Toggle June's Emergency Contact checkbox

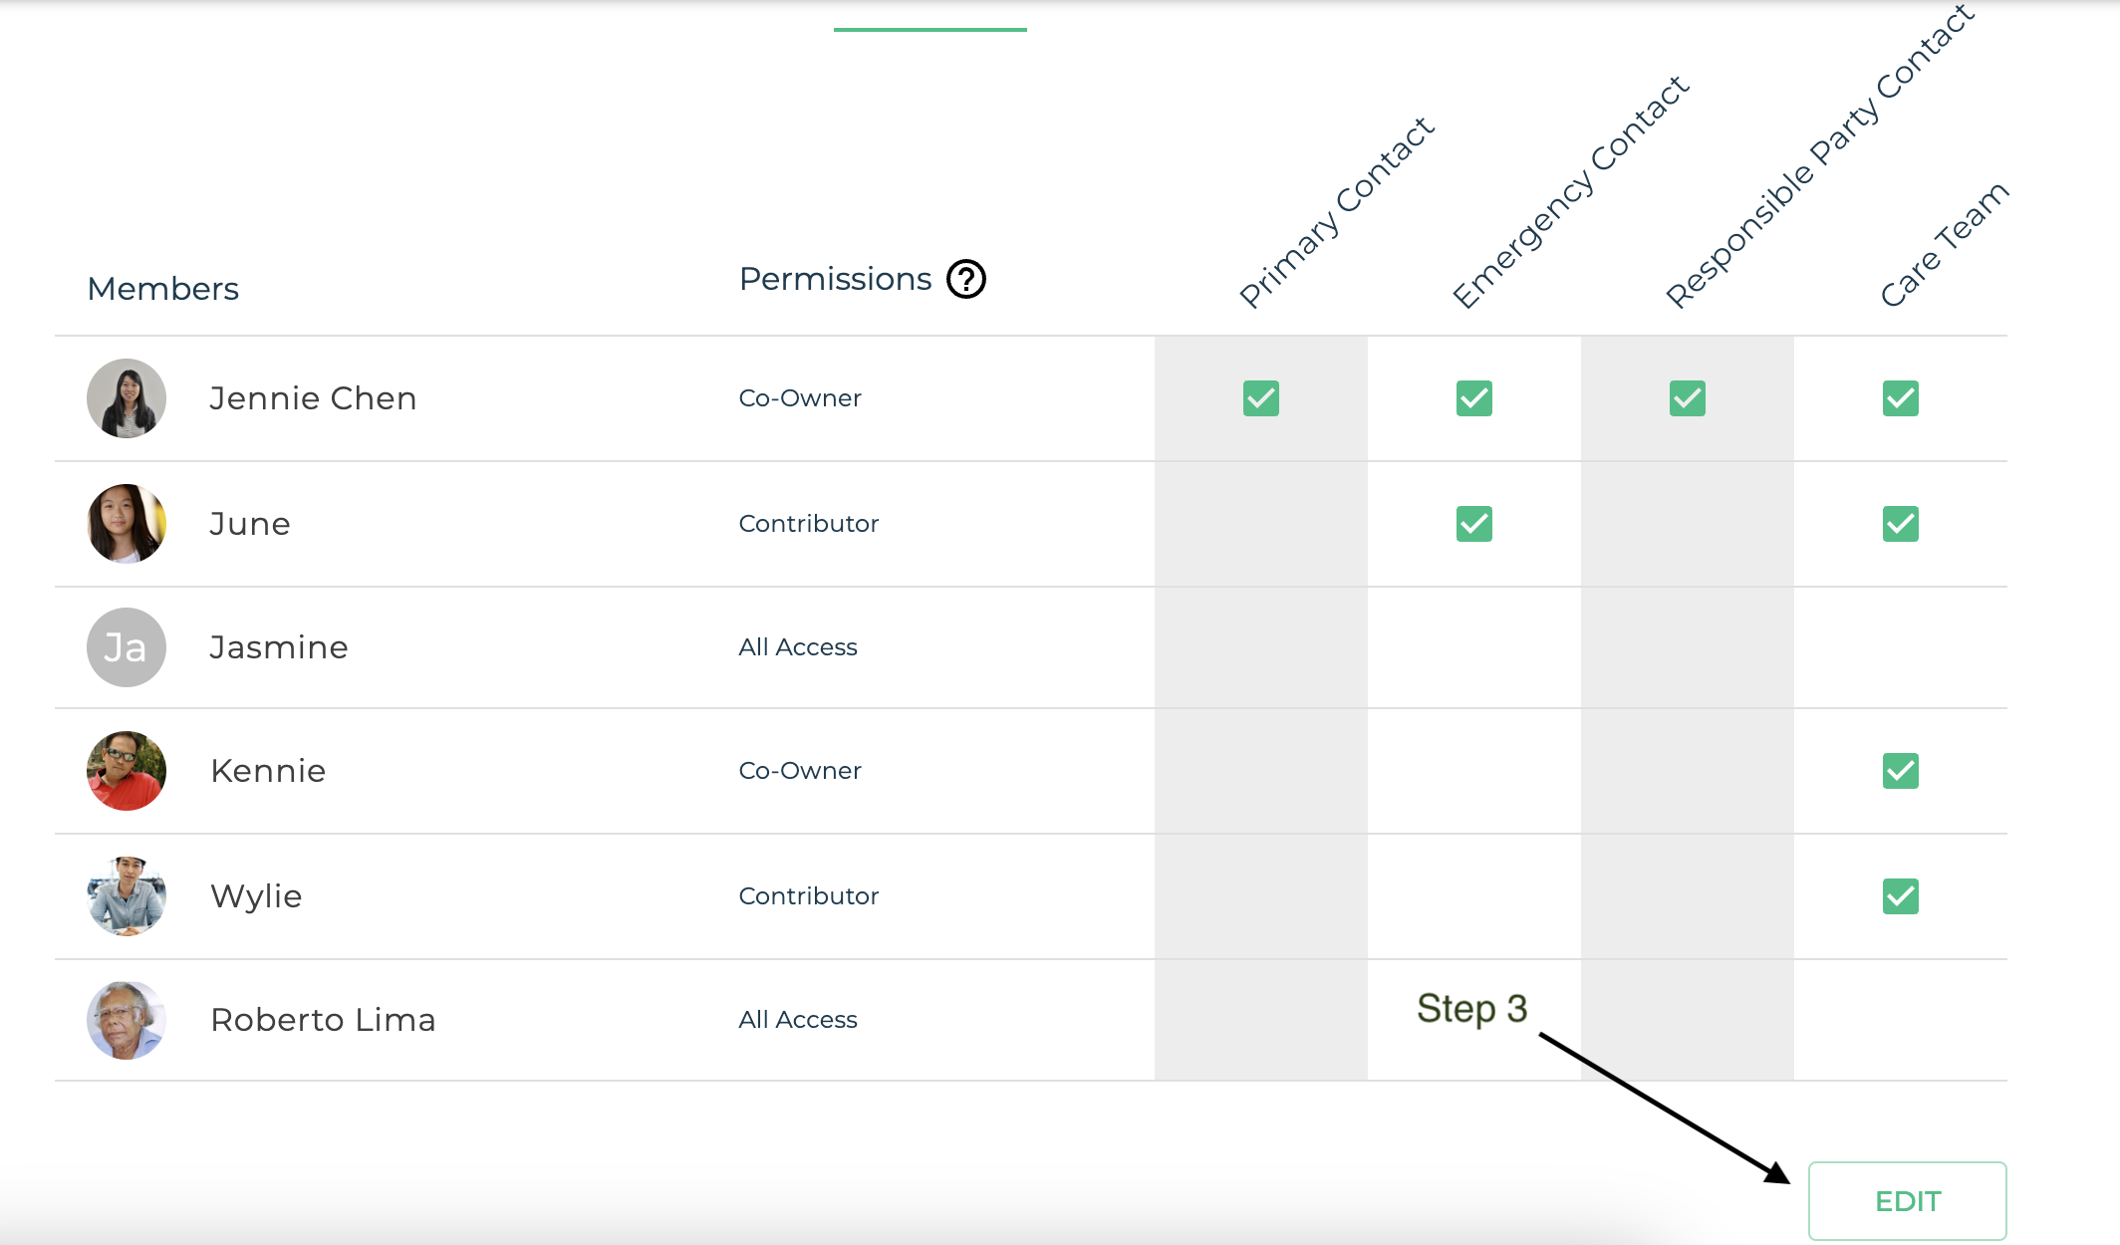[x=1473, y=524]
